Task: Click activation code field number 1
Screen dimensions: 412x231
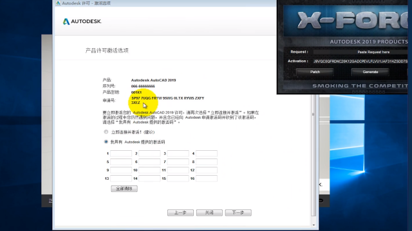Action: point(121,153)
